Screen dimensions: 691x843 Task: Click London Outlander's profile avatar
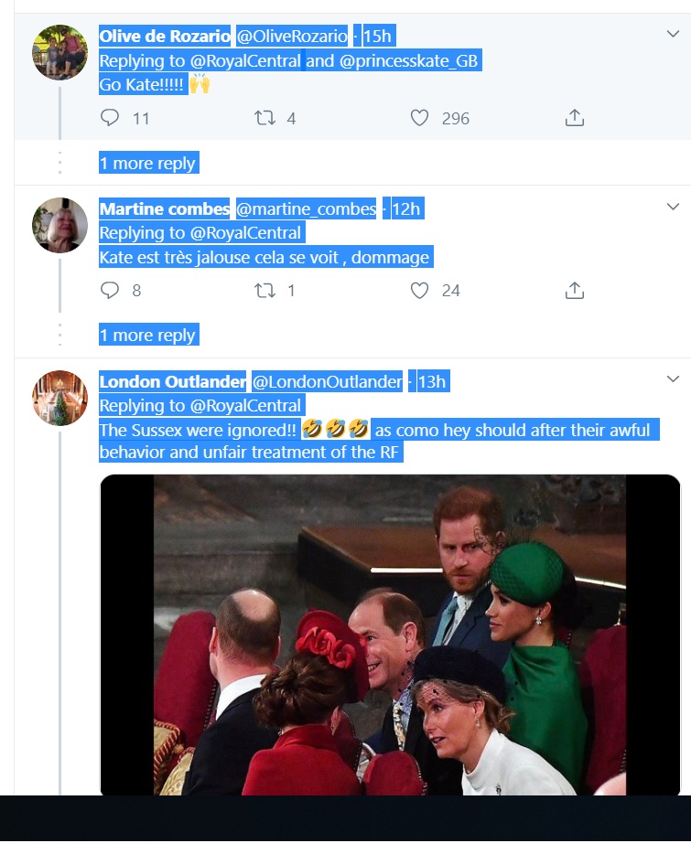coord(60,398)
